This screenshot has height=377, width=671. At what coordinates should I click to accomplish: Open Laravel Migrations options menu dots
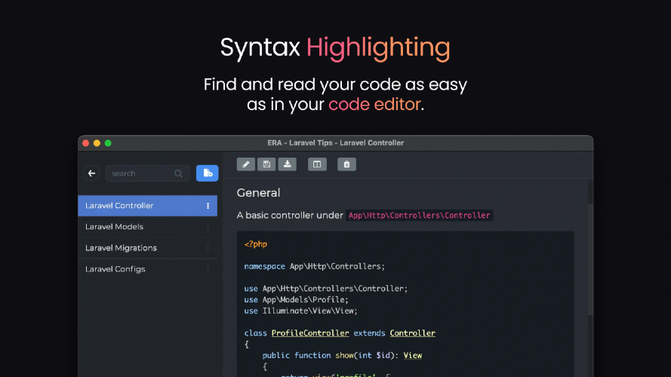208,248
